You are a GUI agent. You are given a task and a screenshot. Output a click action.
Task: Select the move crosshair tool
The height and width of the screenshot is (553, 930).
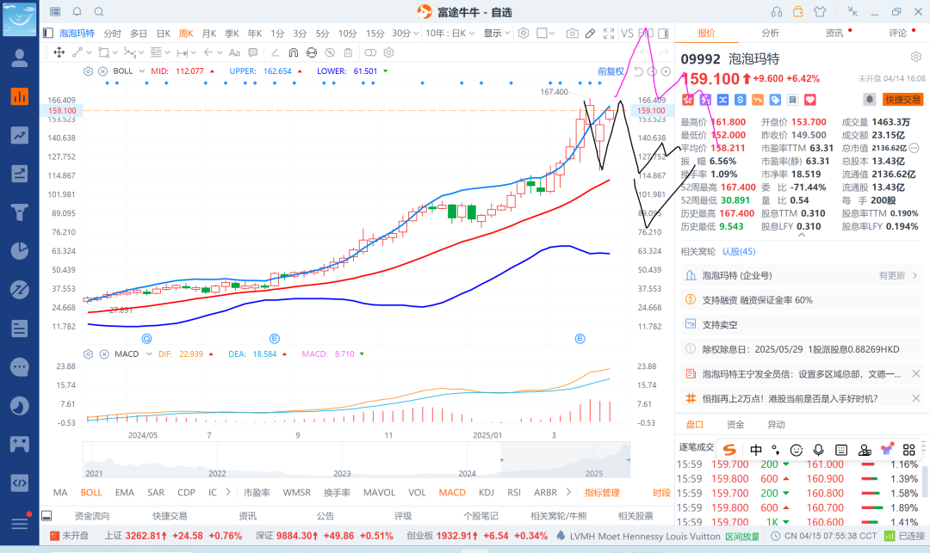tap(59, 52)
